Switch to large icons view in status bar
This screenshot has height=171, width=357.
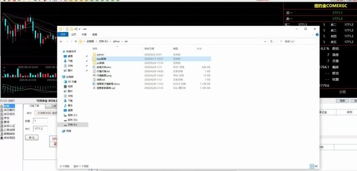click(x=316, y=166)
